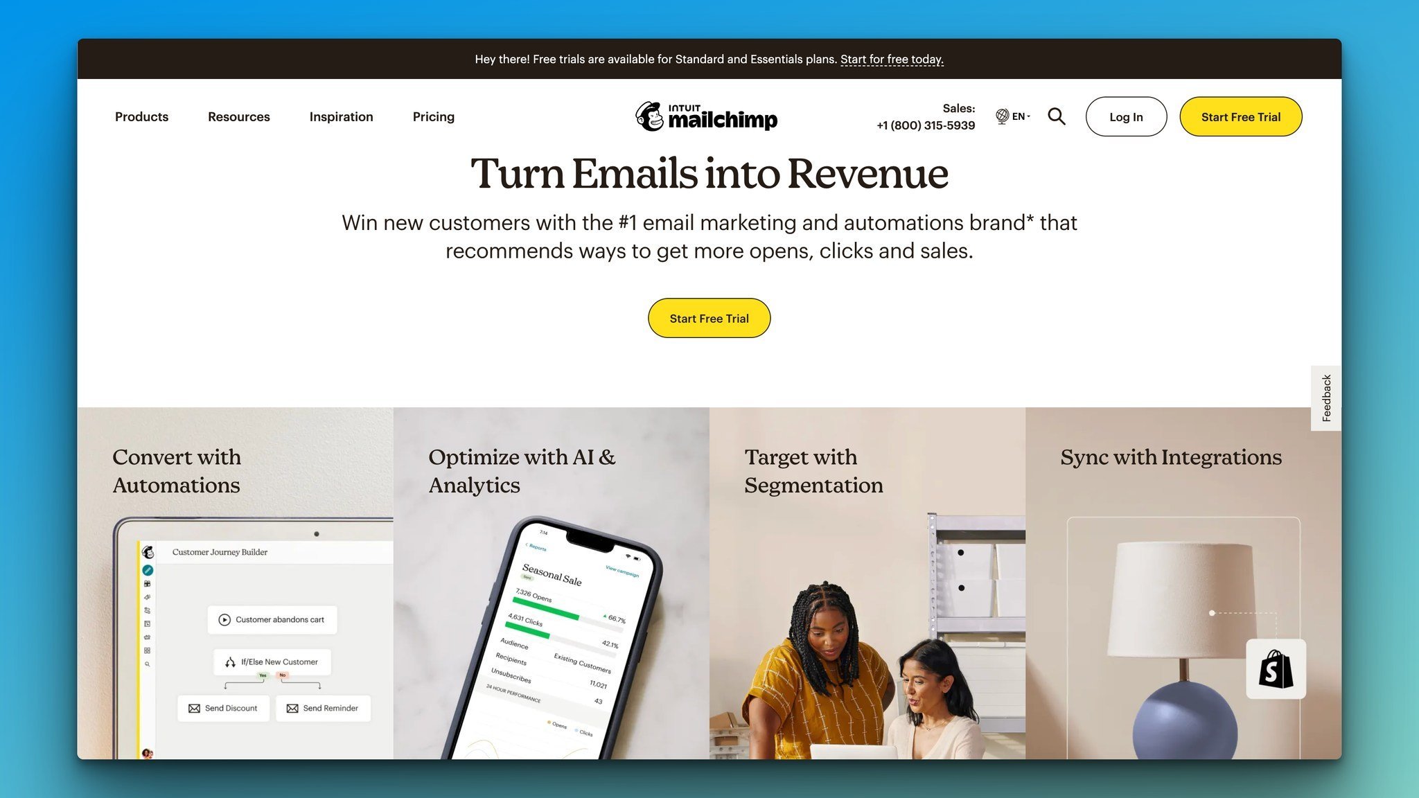Click the free trial announcement link
Viewport: 1419px width, 798px height.
click(x=891, y=58)
